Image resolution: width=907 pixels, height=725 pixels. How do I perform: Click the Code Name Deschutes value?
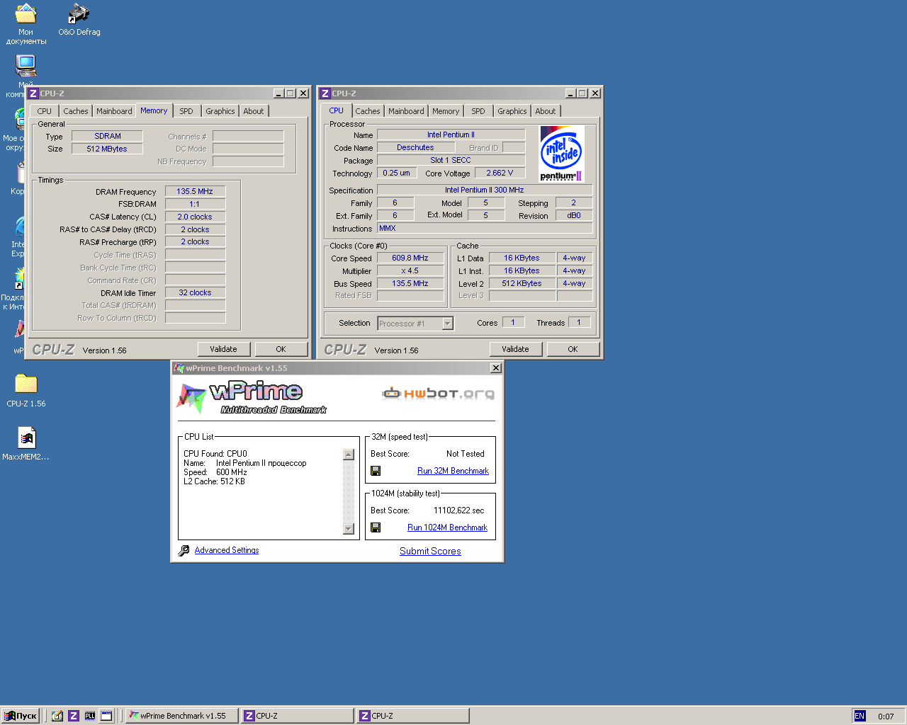tap(416, 147)
